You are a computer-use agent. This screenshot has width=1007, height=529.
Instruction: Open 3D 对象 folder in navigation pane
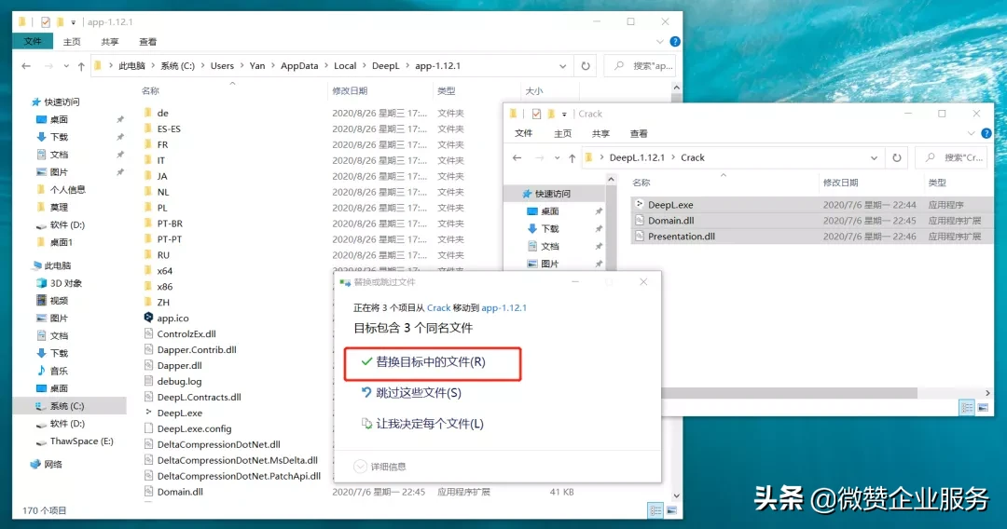pos(66,283)
